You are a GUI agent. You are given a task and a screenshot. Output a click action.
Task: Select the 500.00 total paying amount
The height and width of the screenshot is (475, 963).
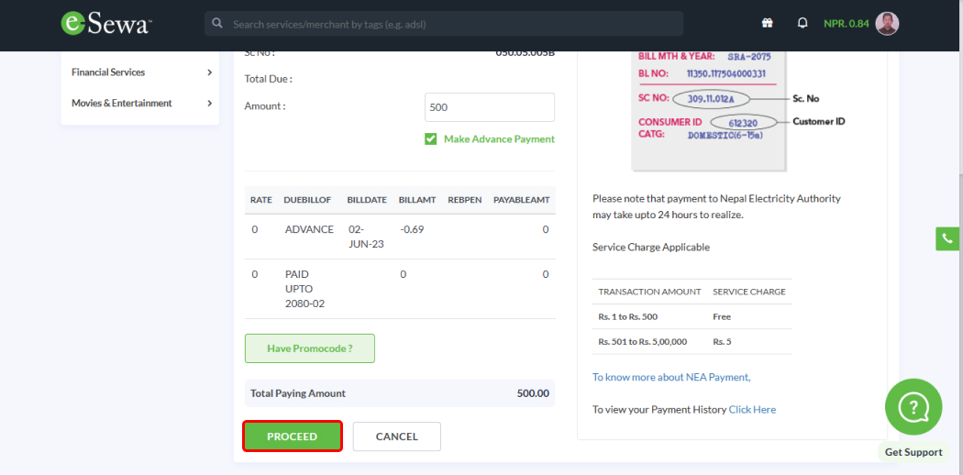pyautogui.click(x=533, y=393)
